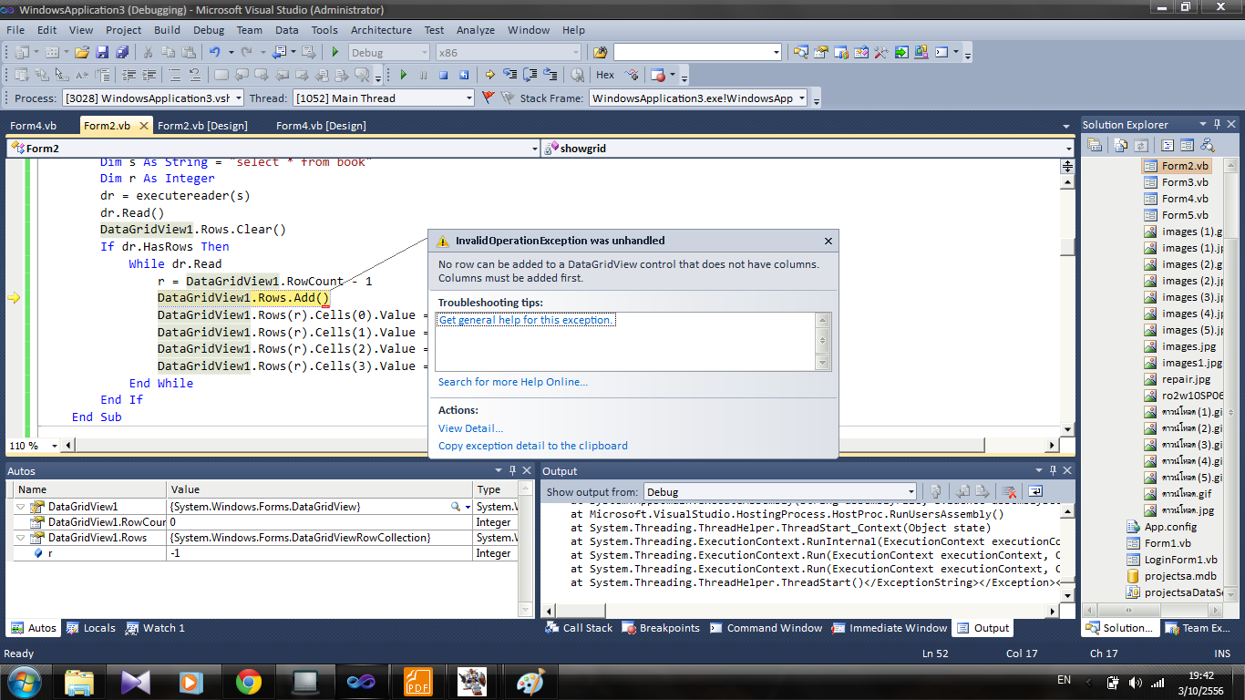Switch to the Immediate Window tab
Screen dimensions: 1245x700
coord(890,627)
